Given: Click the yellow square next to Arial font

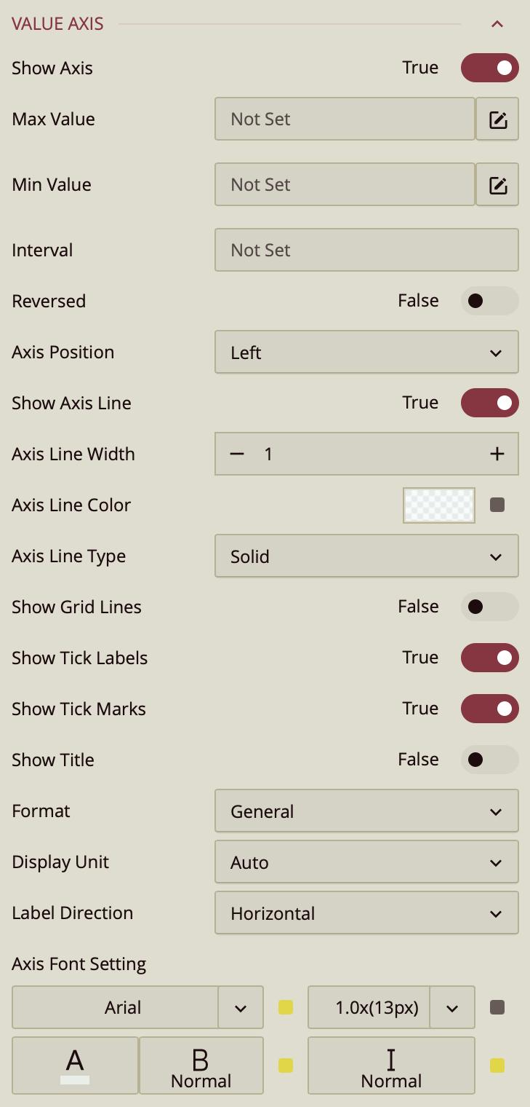Looking at the screenshot, I should 286,1008.
